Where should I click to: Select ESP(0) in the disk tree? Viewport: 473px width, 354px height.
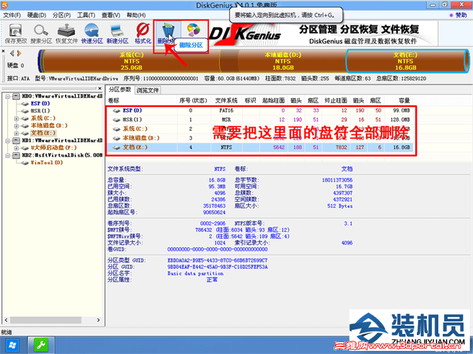tap(40, 103)
